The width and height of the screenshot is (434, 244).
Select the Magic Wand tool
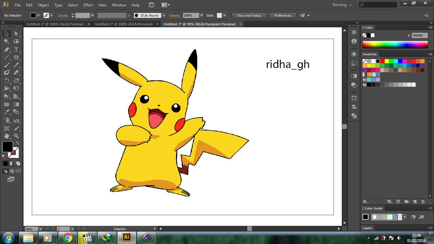click(6, 41)
